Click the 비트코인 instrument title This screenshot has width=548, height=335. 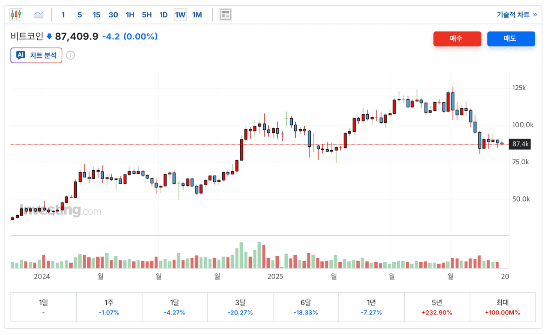[x=27, y=37]
